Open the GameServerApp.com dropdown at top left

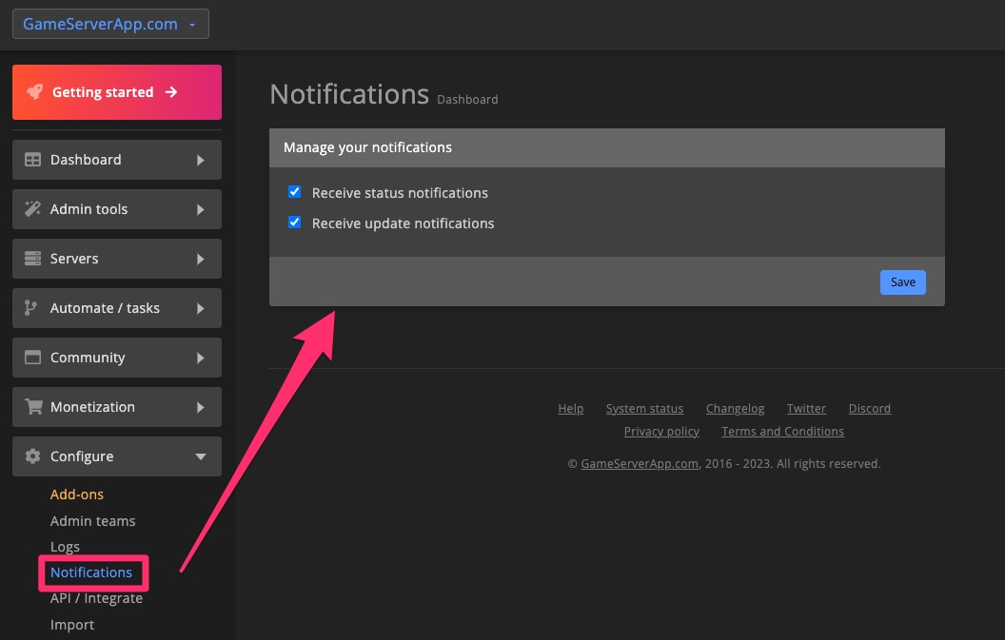click(x=110, y=24)
